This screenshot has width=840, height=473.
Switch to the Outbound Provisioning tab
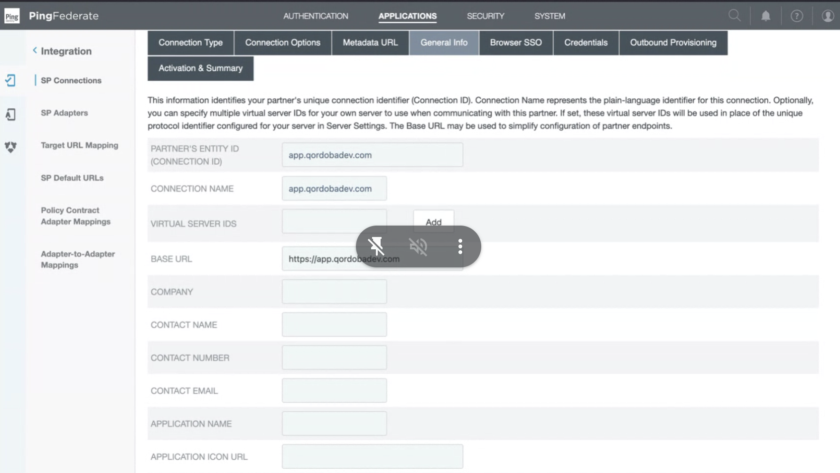[x=673, y=43]
